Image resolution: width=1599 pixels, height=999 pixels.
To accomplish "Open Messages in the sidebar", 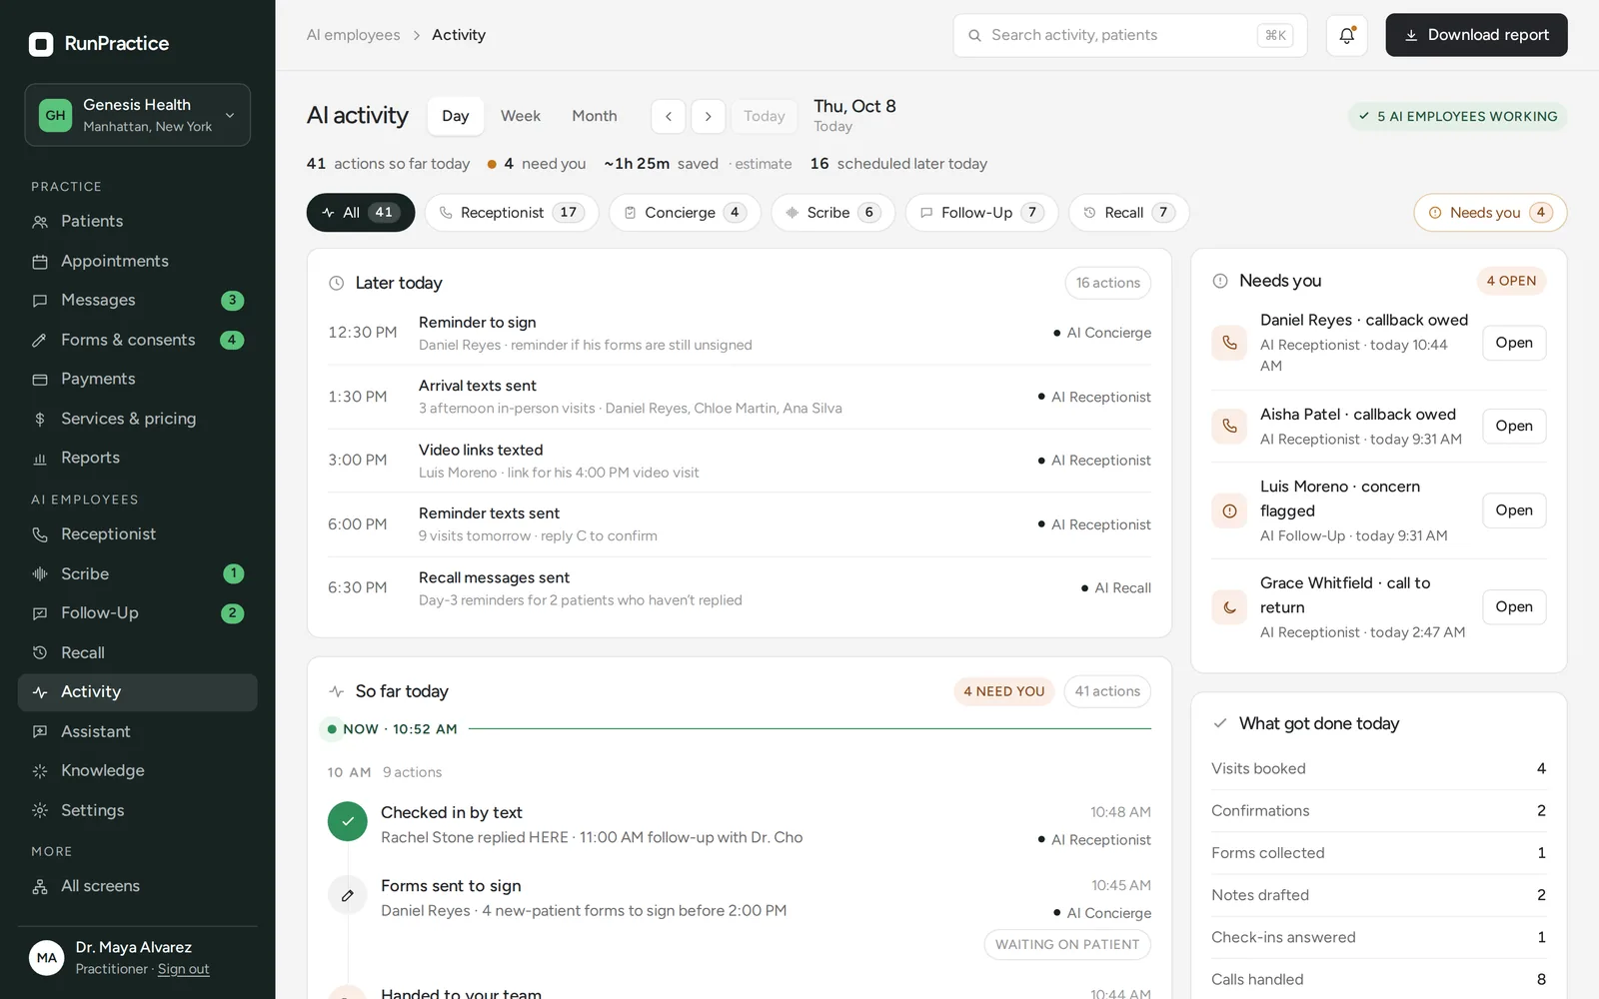I will tap(138, 300).
